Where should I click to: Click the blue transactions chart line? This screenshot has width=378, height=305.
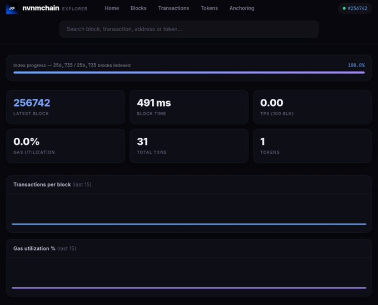tap(189, 224)
